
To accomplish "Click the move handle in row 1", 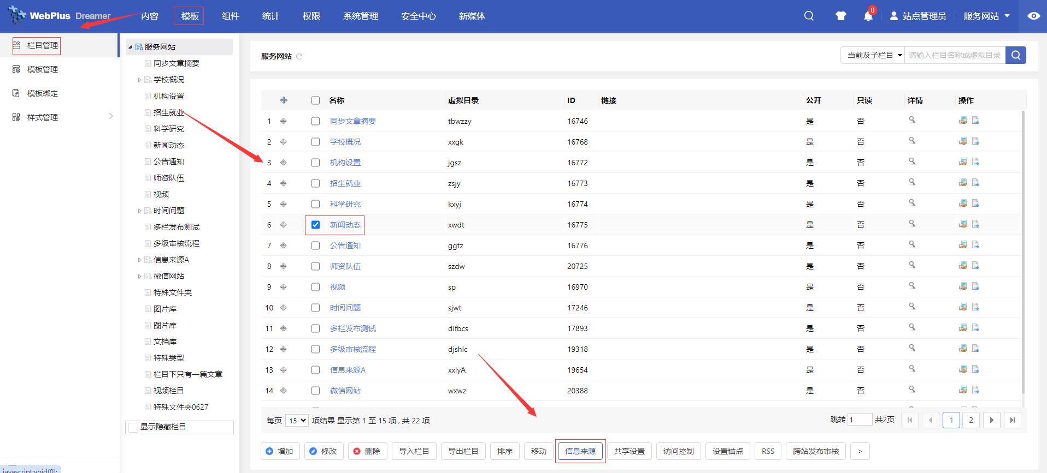I will click(284, 121).
